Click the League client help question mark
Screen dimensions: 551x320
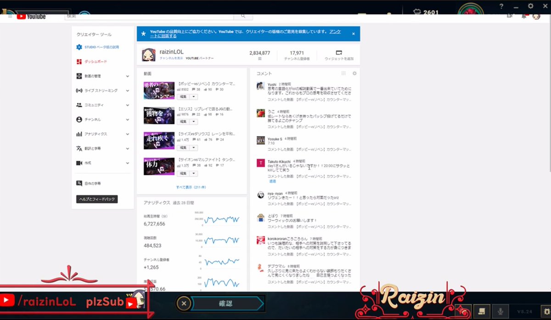tap(501, 6)
